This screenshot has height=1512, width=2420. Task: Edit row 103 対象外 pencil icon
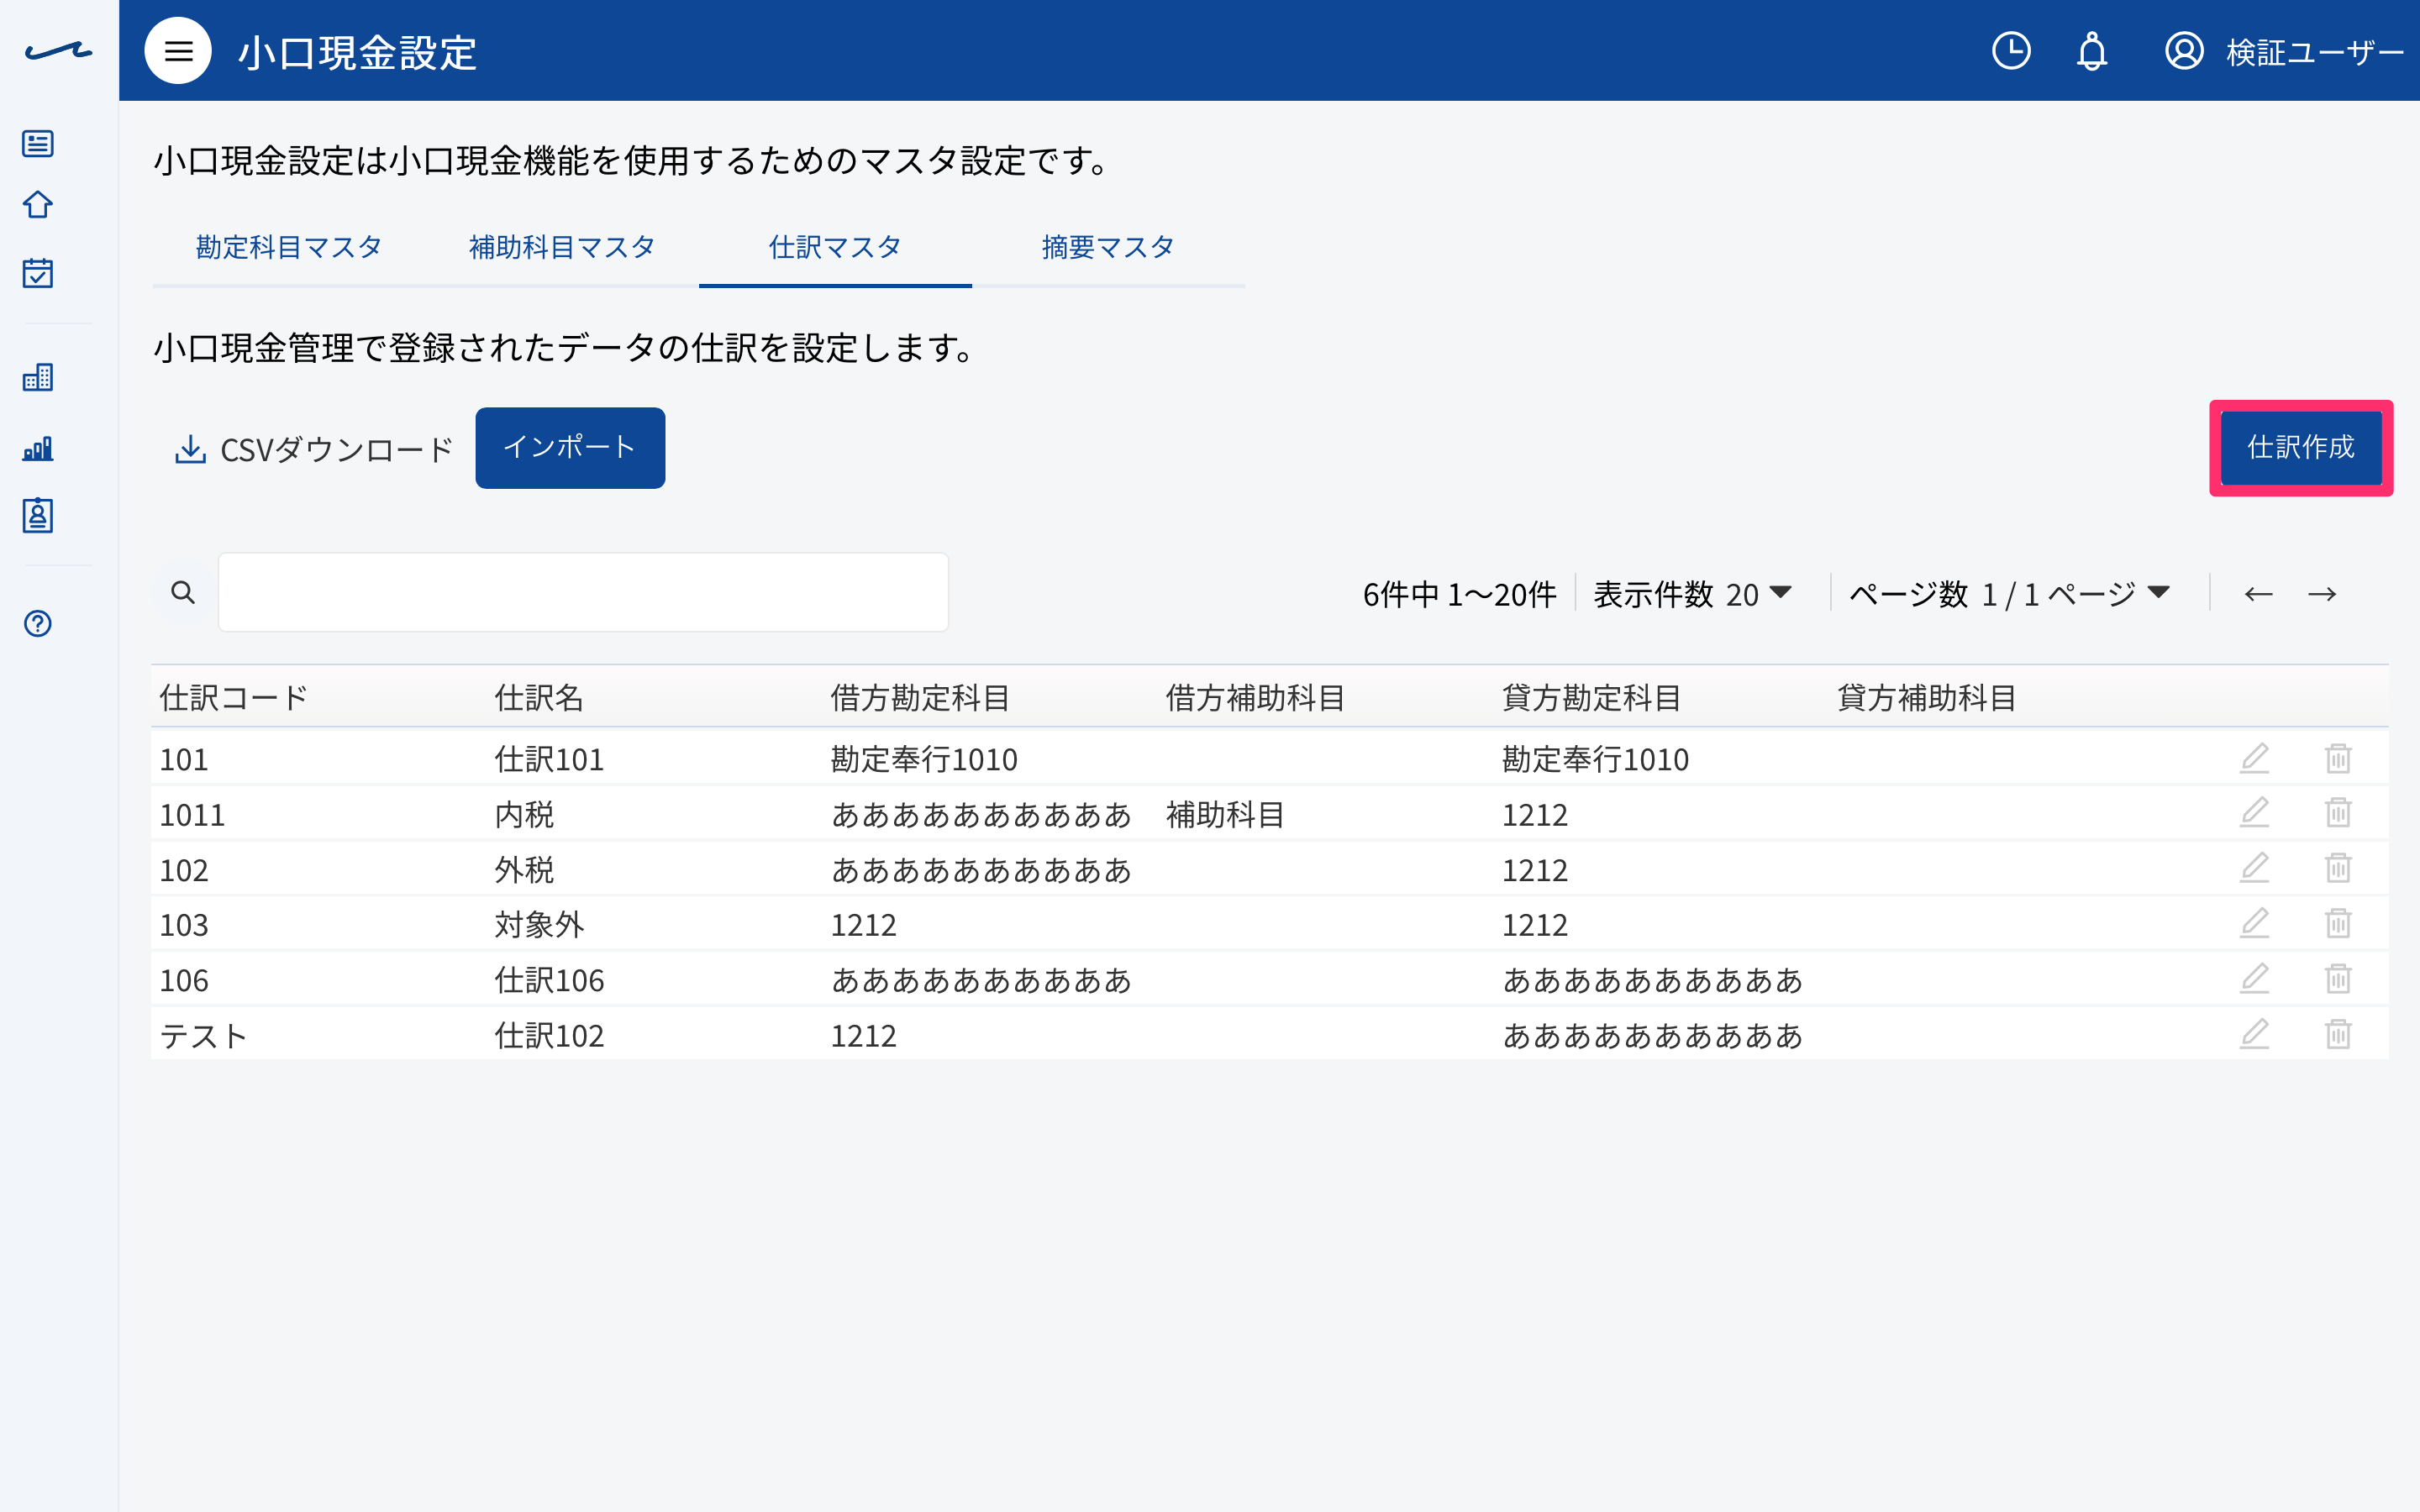coord(2254,923)
